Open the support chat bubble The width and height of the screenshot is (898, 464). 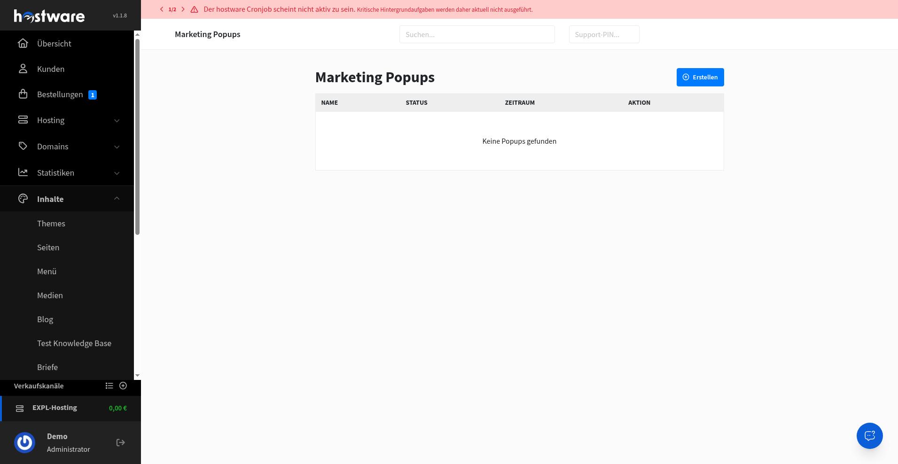pyautogui.click(x=869, y=436)
